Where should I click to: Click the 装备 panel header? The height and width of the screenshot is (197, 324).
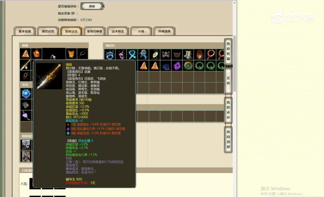click(x=54, y=45)
